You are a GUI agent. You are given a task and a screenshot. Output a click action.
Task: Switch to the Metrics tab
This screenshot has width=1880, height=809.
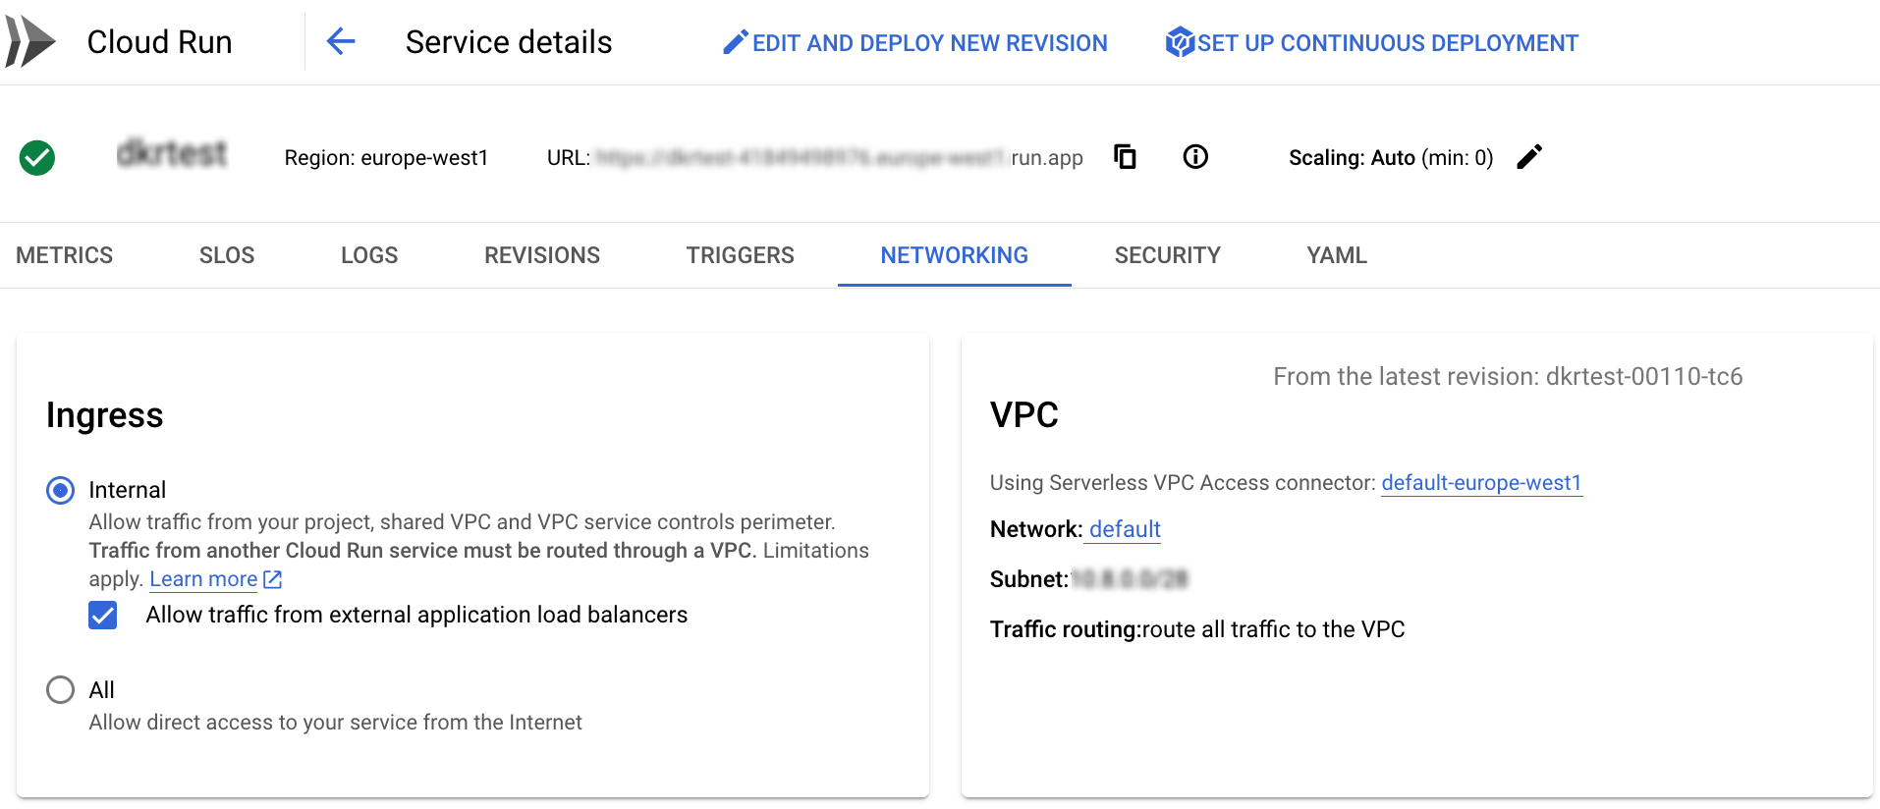(65, 255)
